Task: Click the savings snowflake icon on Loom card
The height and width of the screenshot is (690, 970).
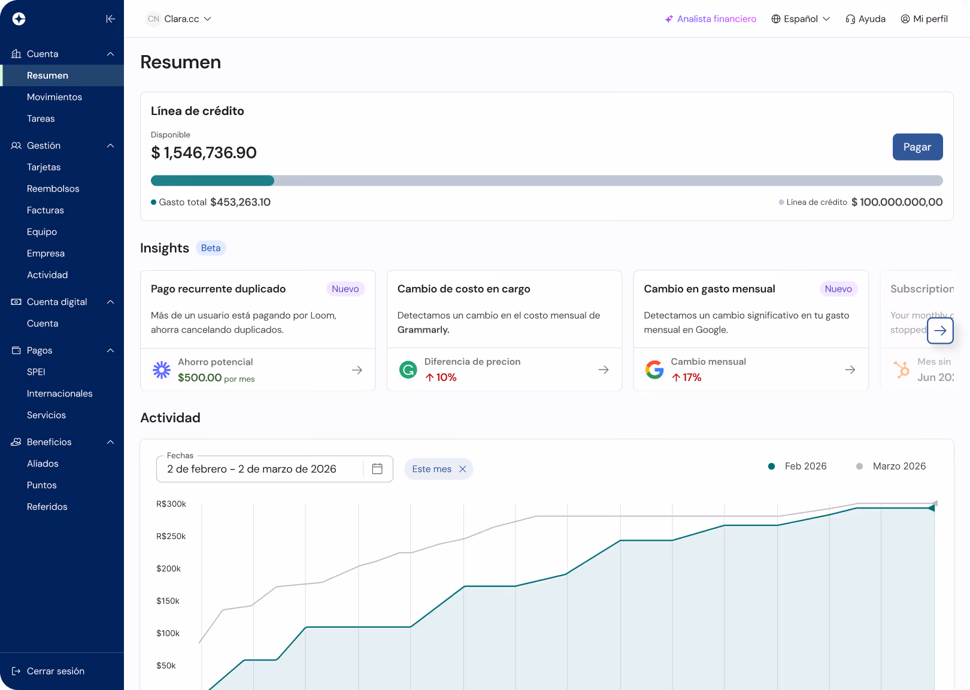Action: 161,370
